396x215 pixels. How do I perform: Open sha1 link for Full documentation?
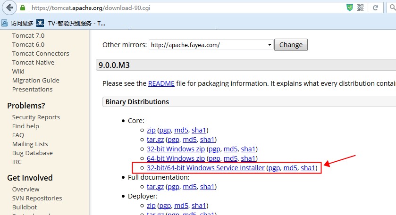207,187
